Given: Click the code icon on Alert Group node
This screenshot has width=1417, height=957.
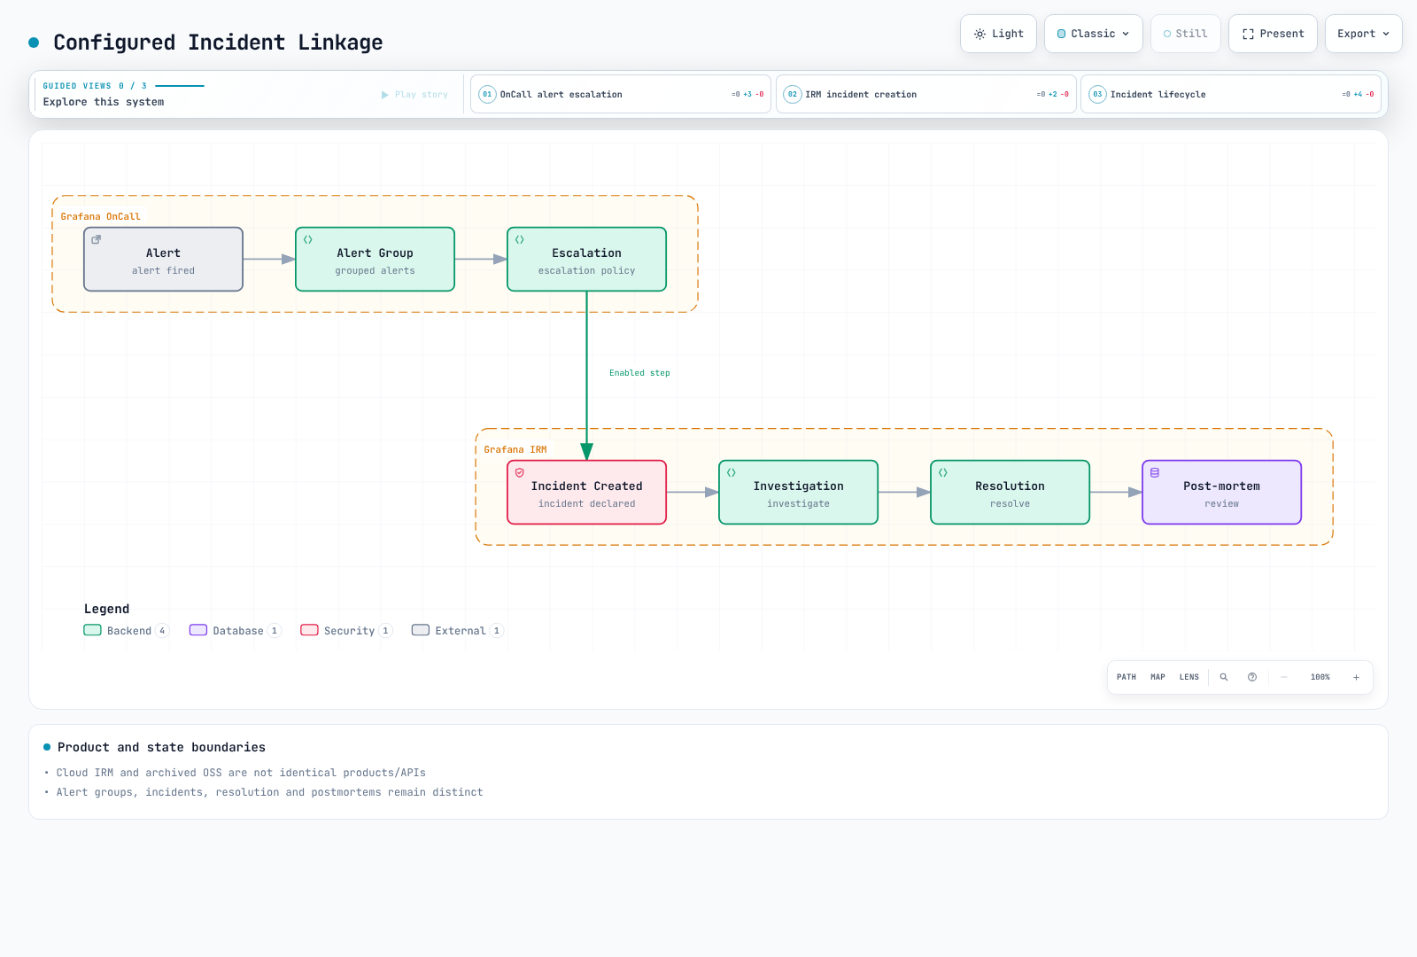Looking at the screenshot, I should [308, 239].
